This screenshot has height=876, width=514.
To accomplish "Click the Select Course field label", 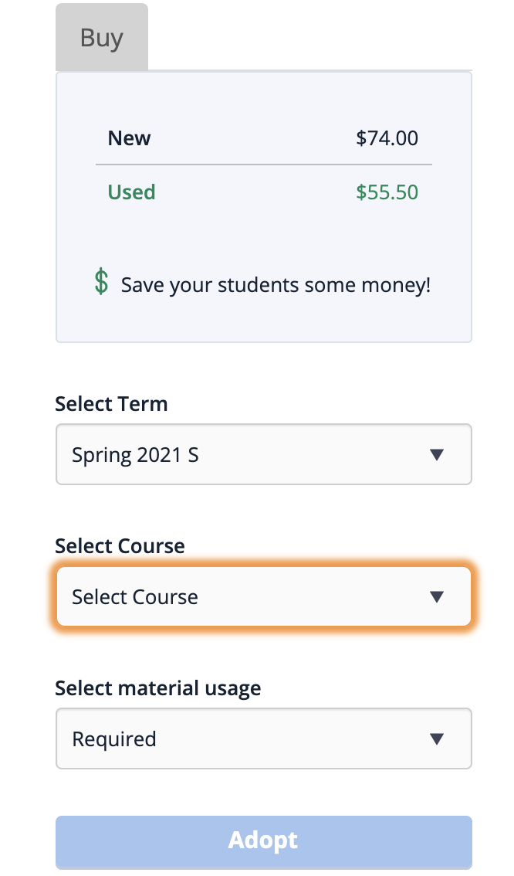I will coord(120,546).
